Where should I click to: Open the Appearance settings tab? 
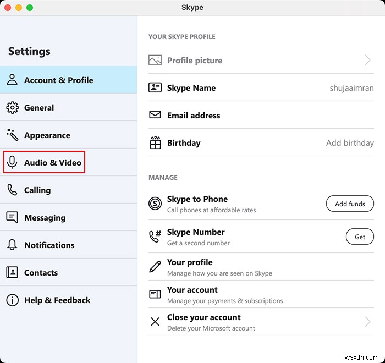pyautogui.click(x=69, y=135)
